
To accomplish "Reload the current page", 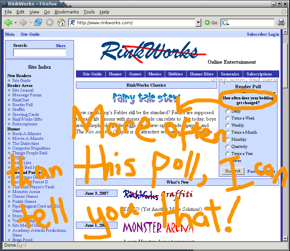I will coord(38,23).
